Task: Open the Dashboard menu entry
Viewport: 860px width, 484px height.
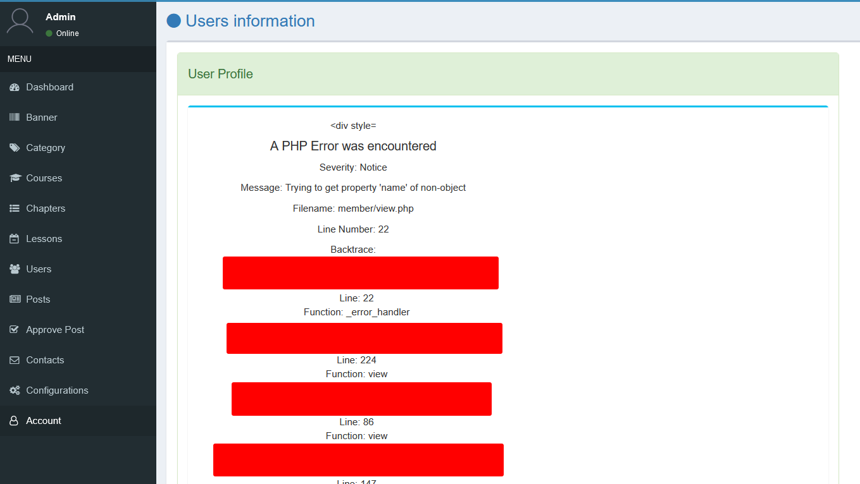Action: [x=50, y=87]
